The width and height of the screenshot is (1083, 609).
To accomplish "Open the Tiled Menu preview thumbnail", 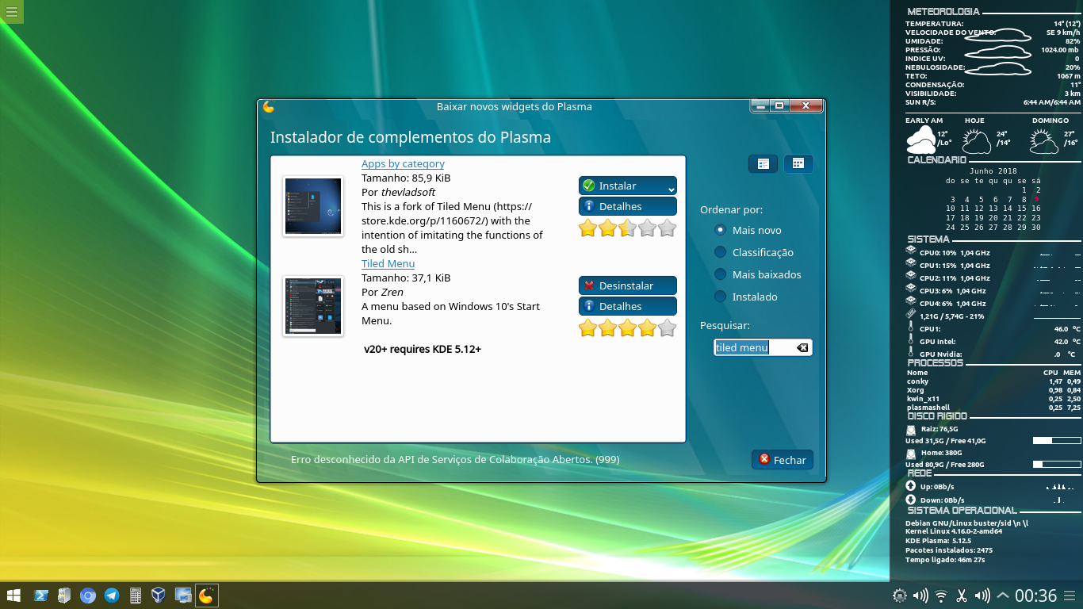I will 313,306.
